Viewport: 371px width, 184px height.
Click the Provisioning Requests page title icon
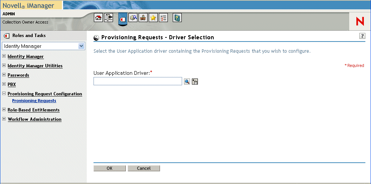(96, 37)
